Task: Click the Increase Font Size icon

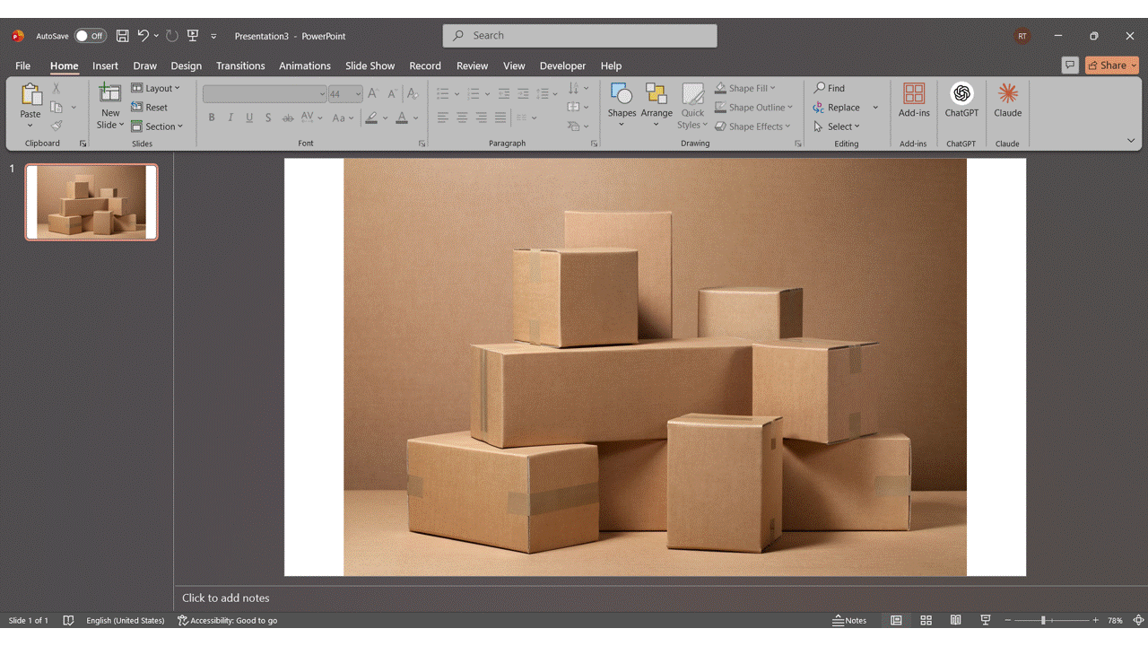Action: (x=373, y=93)
